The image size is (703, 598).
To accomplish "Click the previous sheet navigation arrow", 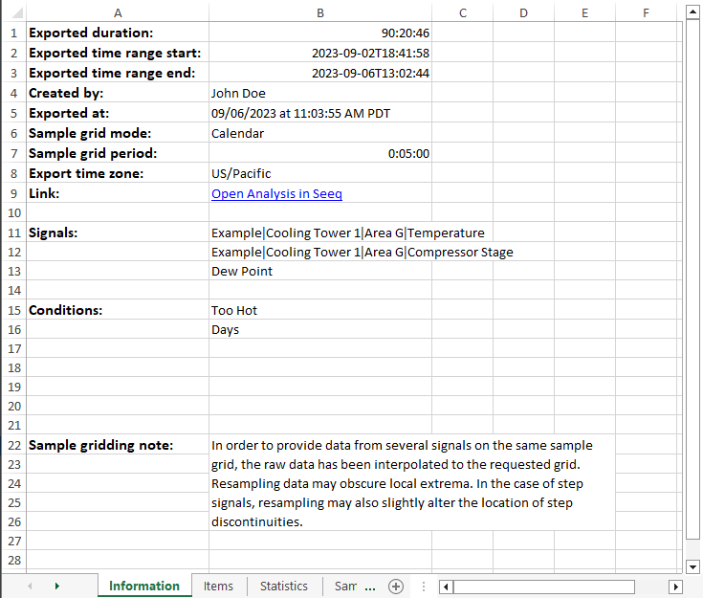I will [30, 587].
